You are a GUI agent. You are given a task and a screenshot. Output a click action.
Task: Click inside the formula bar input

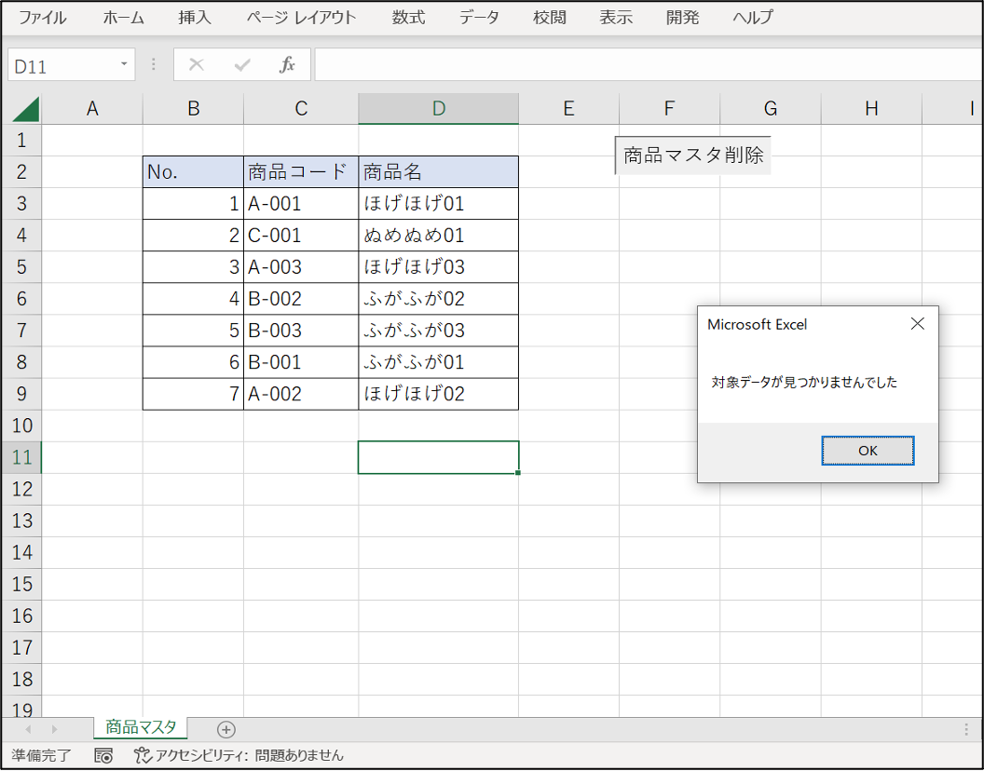(x=643, y=65)
